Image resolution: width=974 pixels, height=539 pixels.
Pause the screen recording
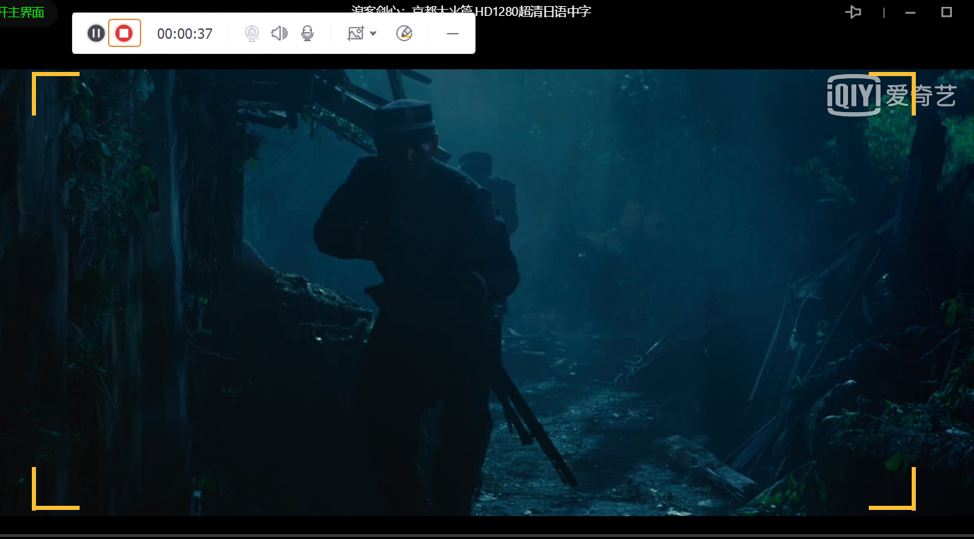96,33
